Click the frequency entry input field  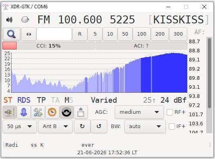click(x=54, y=34)
